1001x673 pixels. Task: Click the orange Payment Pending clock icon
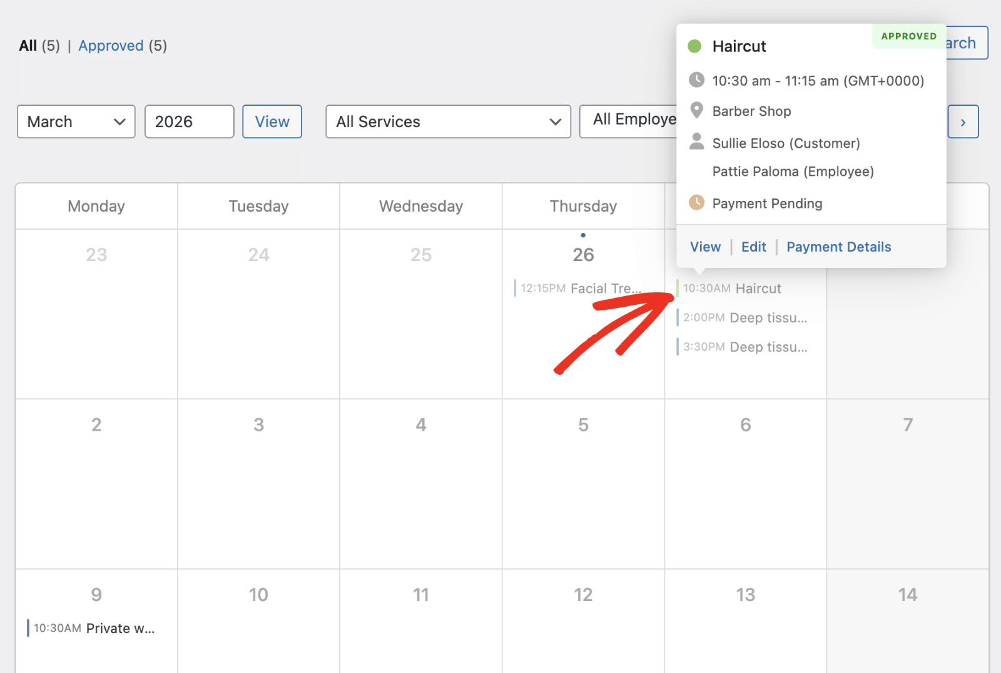[x=696, y=203]
